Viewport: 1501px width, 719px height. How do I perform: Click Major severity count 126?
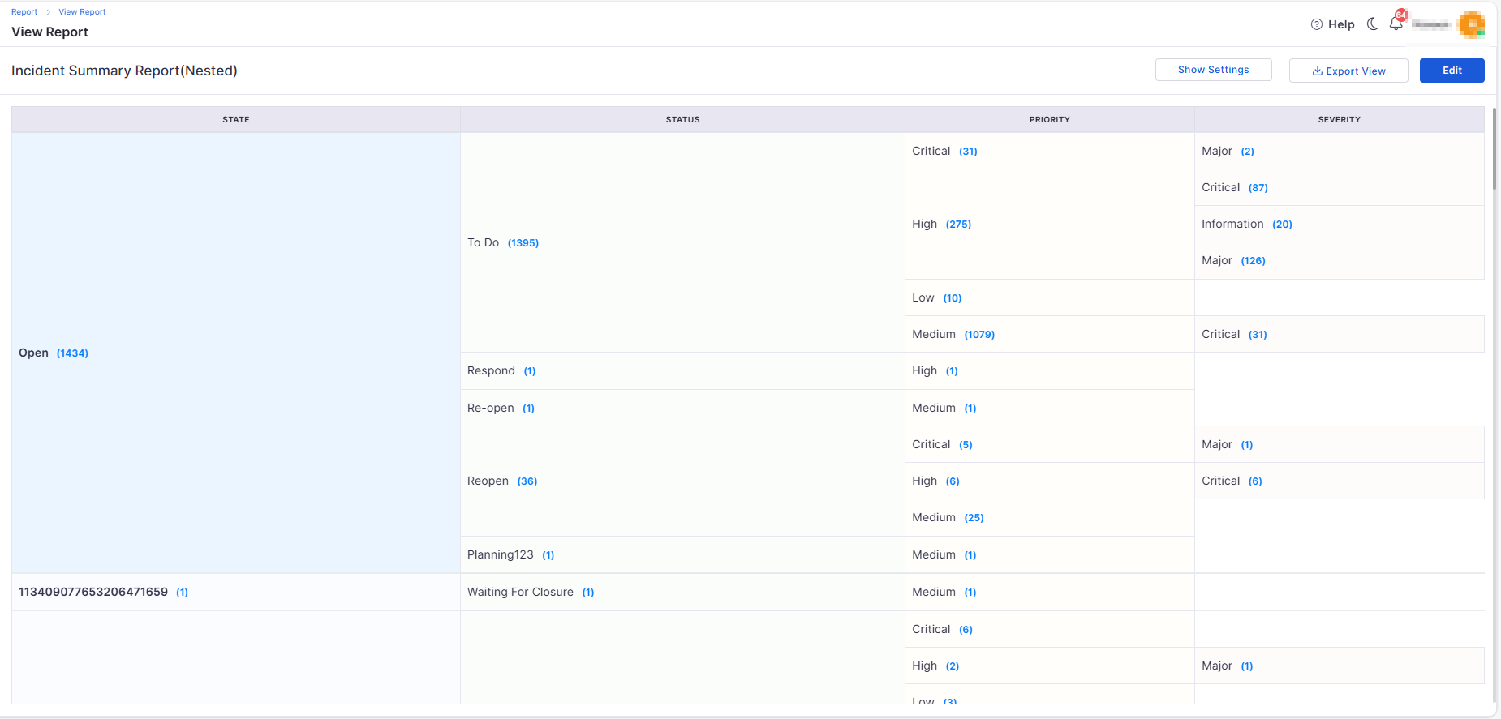pyautogui.click(x=1253, y=261)
